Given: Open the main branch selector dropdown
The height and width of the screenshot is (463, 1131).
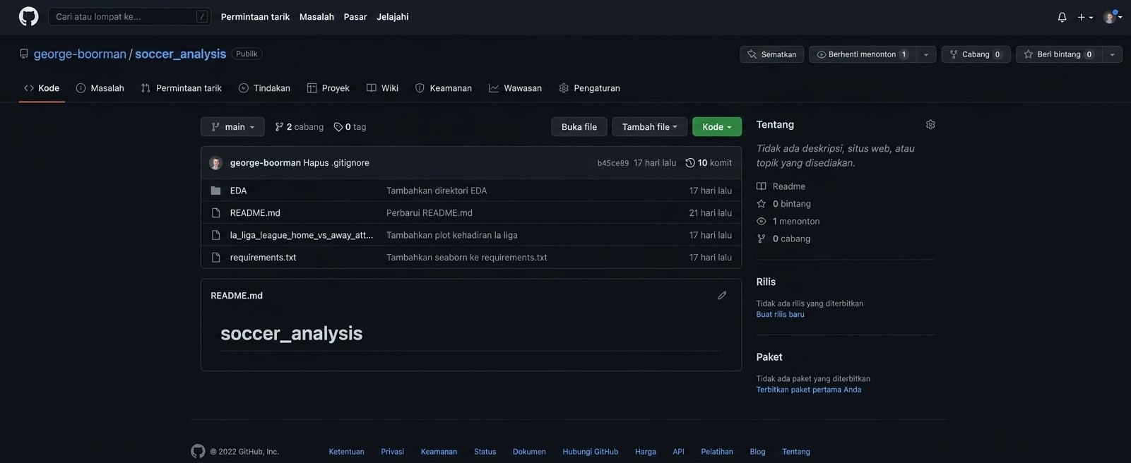Looking at the screenshot, I should (232, 127).
